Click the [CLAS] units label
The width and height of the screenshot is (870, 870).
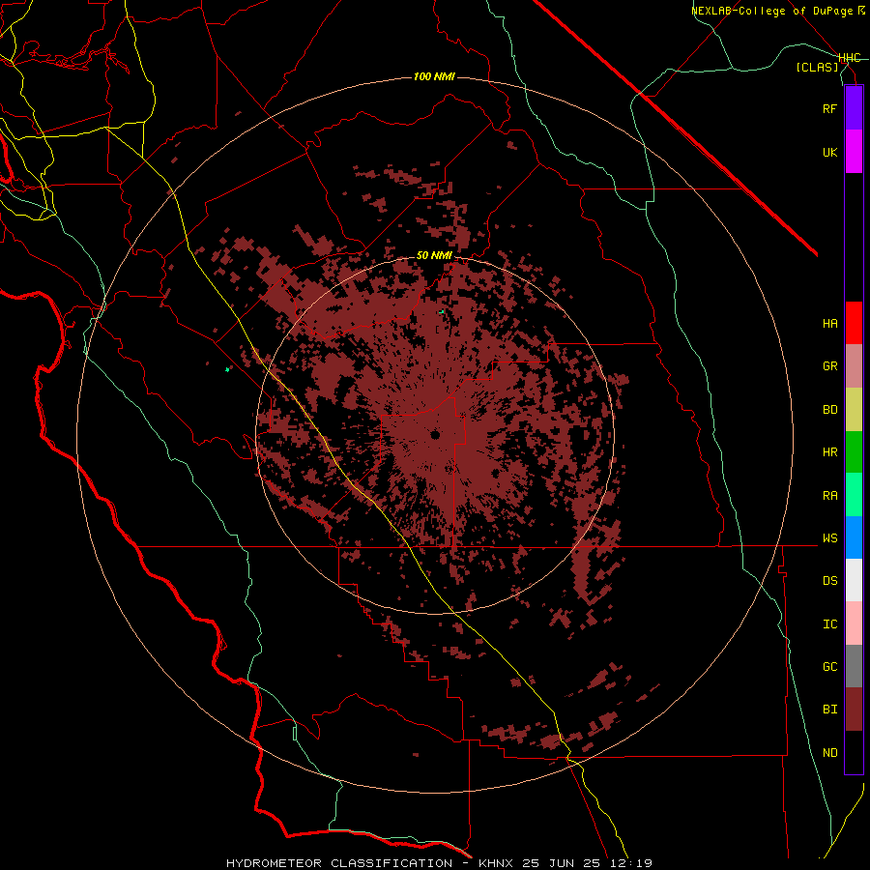[817, 68]
